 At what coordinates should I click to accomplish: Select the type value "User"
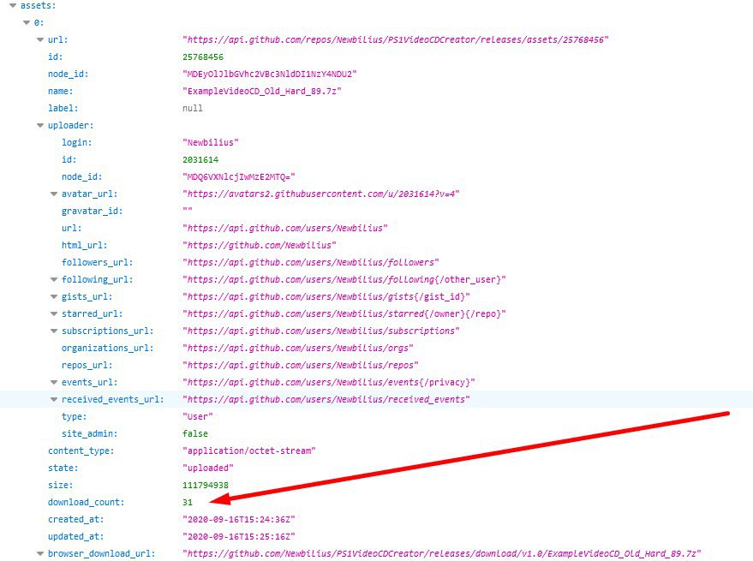tap(197, 416)
